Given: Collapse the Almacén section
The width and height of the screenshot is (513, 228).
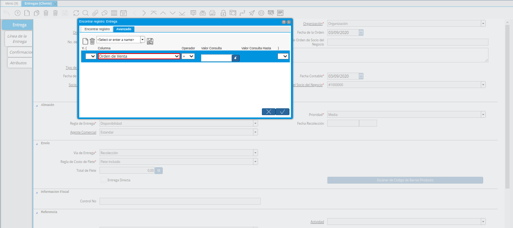Looking at the screenshot, I should 37,105.
